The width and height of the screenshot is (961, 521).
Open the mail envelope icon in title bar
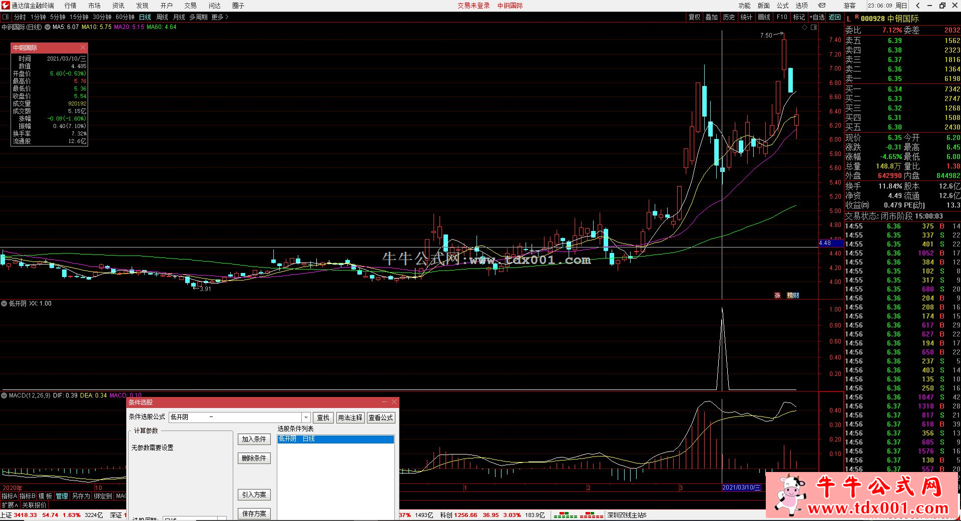822,5
